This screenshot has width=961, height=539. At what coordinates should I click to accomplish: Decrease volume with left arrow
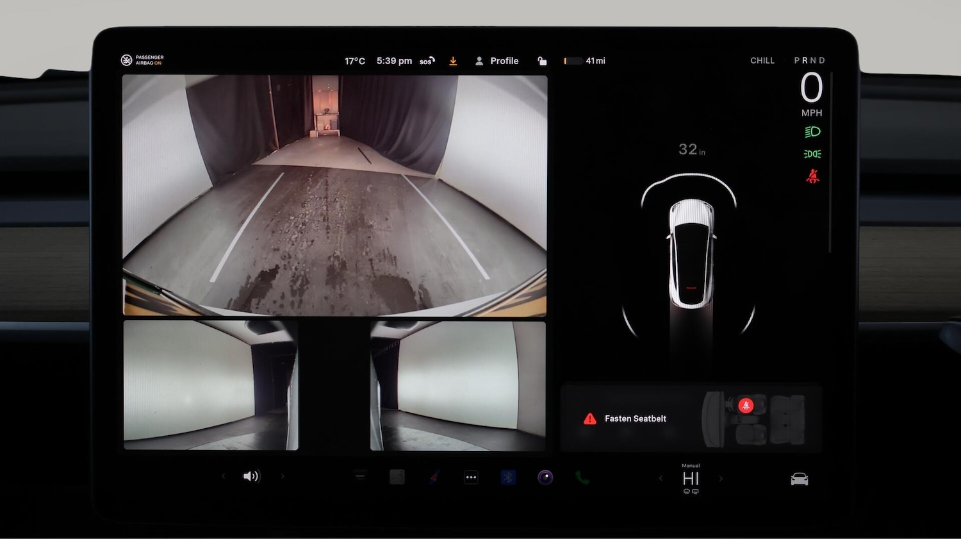coord(224,476)
